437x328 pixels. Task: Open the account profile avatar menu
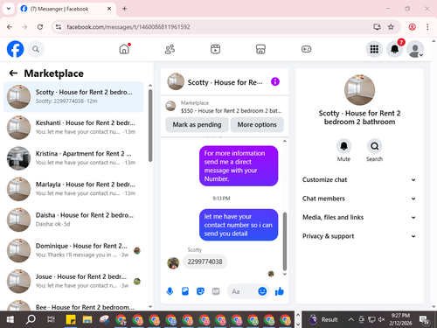click(x=415, y=49)
